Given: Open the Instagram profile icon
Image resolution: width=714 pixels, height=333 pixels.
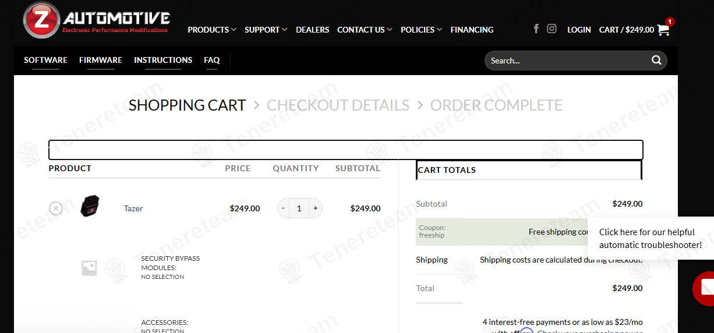Looking at the screenshot, I should [x=552, y=29].
